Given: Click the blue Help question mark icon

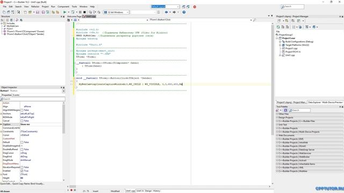Looking at the screenshot, I should (x=184, y=12).
